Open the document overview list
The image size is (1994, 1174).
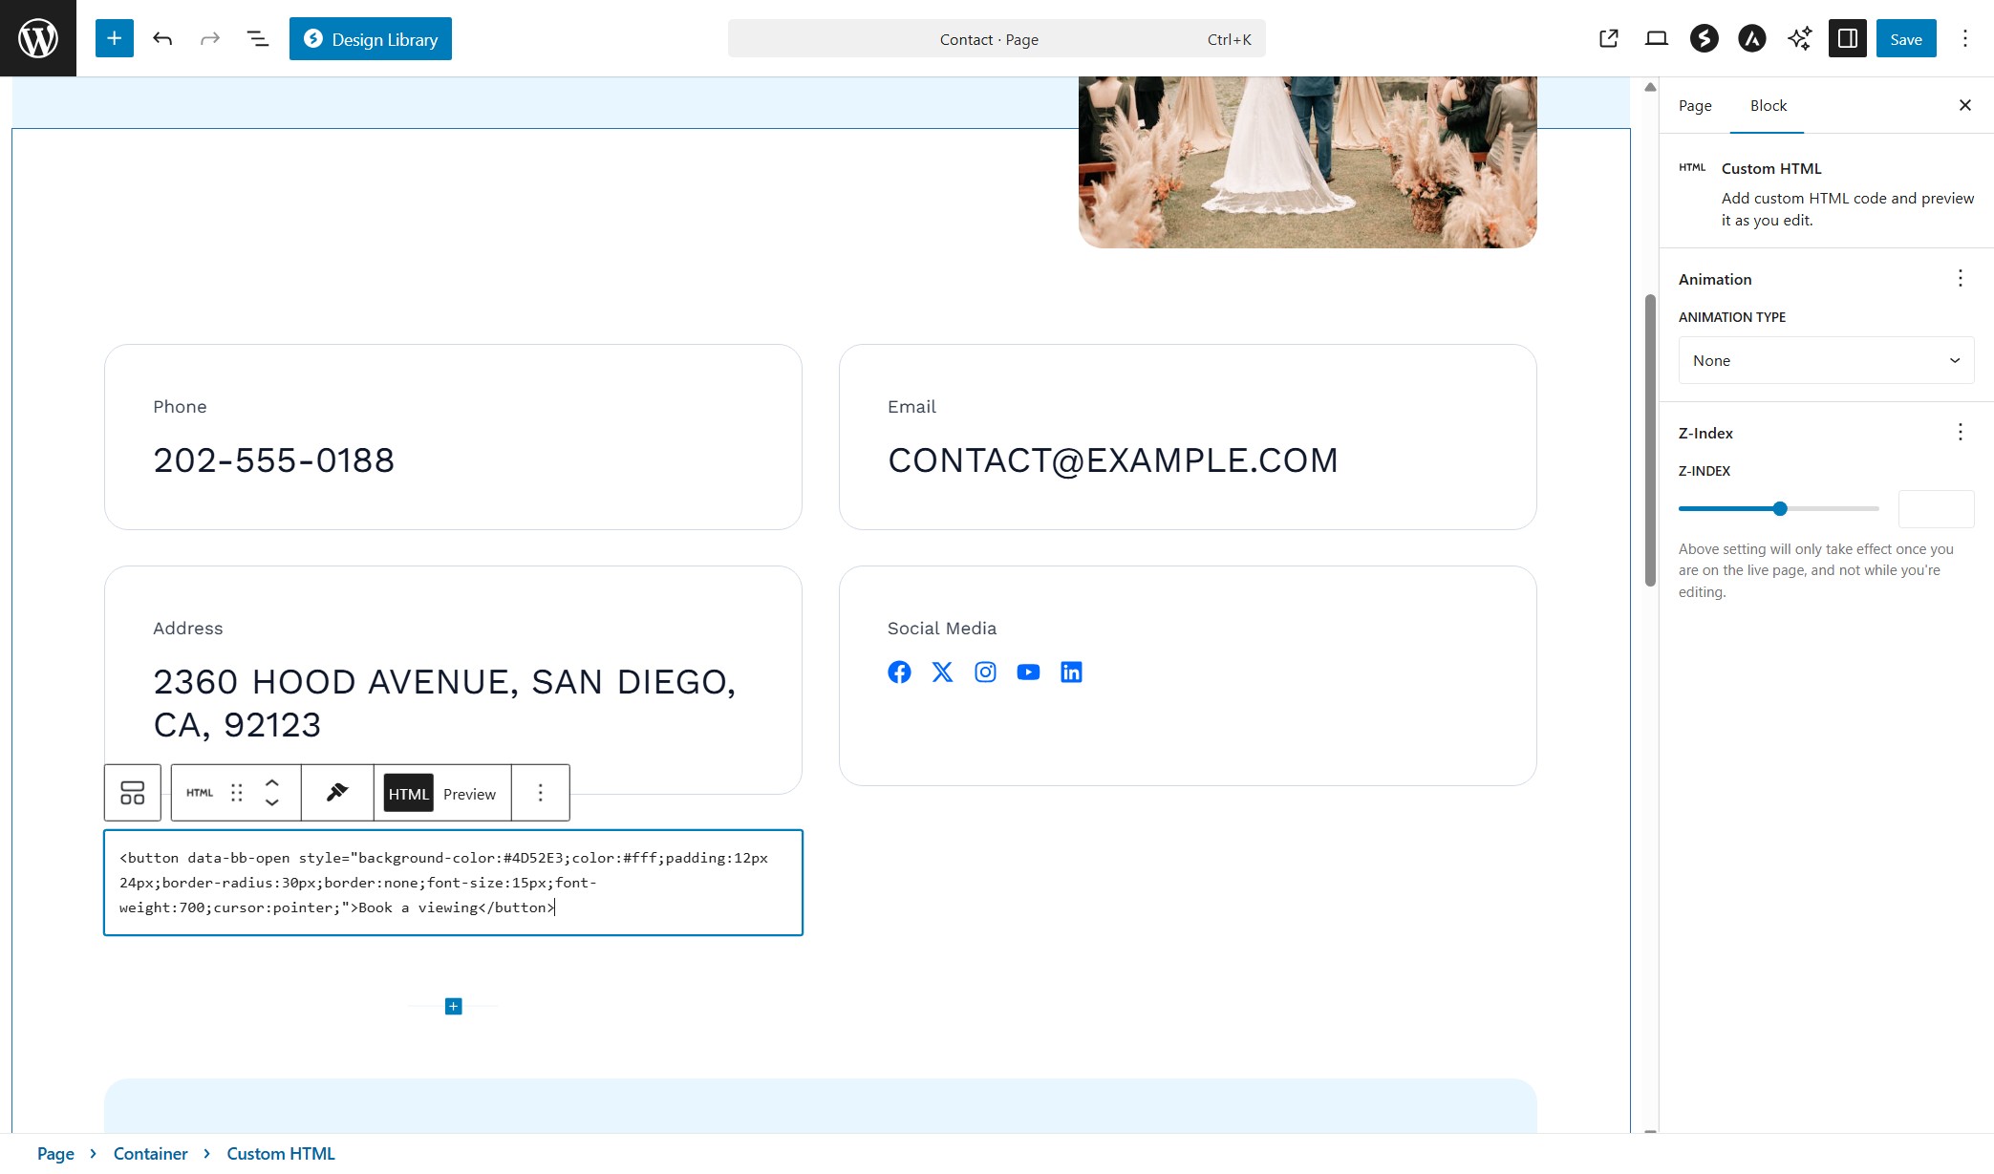click(258, 38)
